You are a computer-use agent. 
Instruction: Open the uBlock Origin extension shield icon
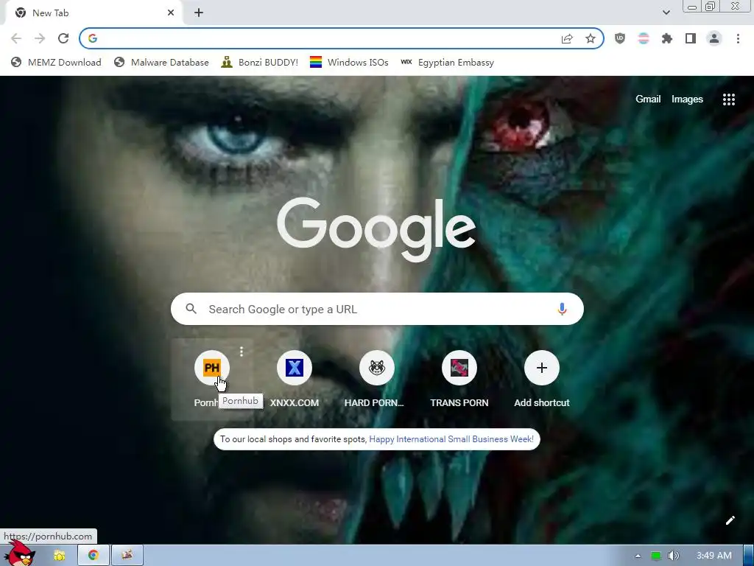620,38
